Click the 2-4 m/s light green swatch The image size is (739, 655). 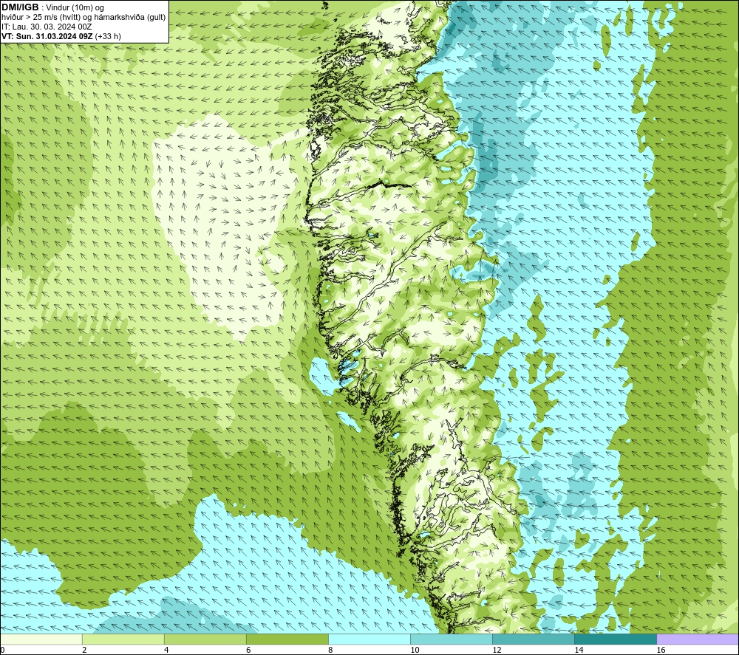pos(123,639)
